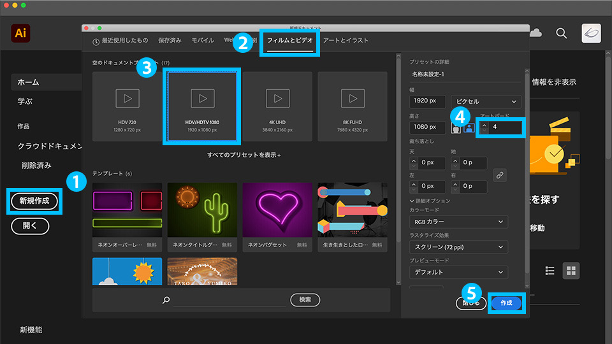
Task: Switch to list view icon
Action: (x=550, y=271)
